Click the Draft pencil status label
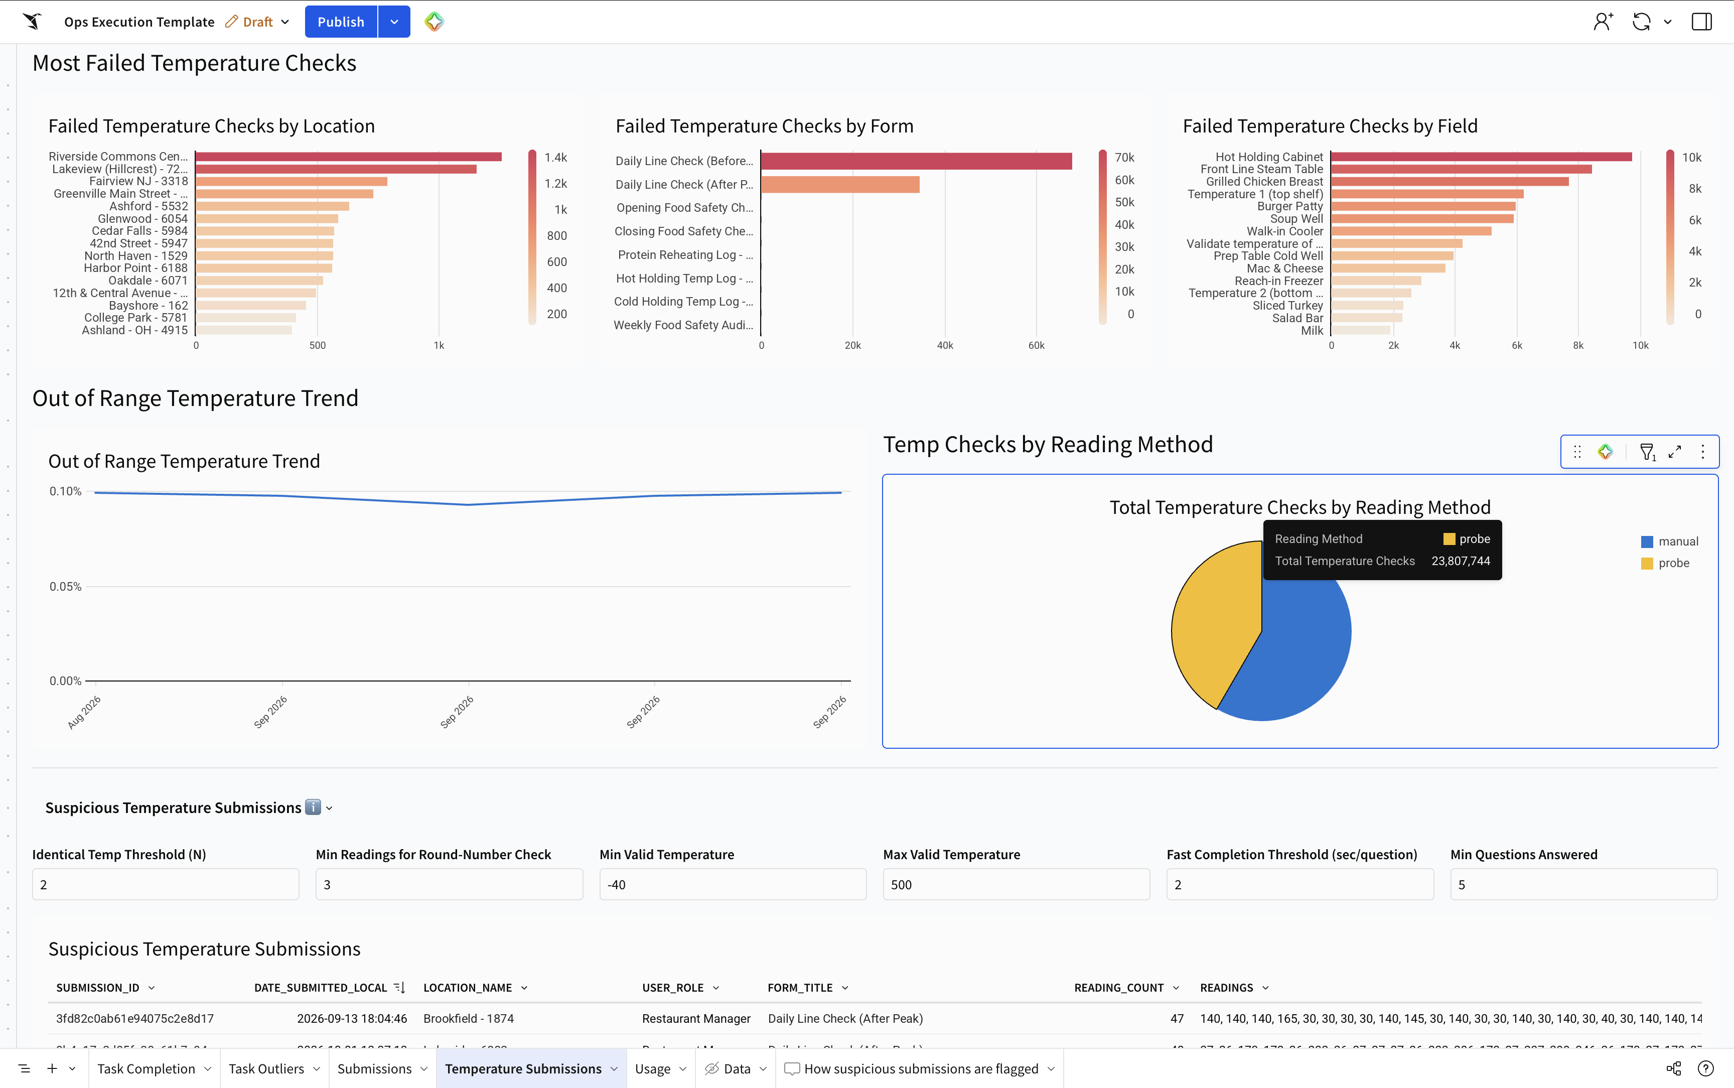The height and width of the screenshot is (1088, 1734). [249, 22]
